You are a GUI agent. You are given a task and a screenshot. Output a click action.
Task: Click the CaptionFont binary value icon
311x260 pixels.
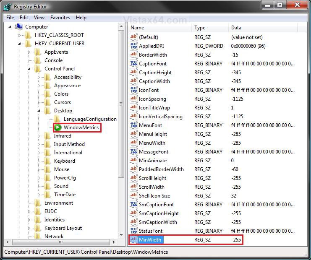(x=134, y=64)
